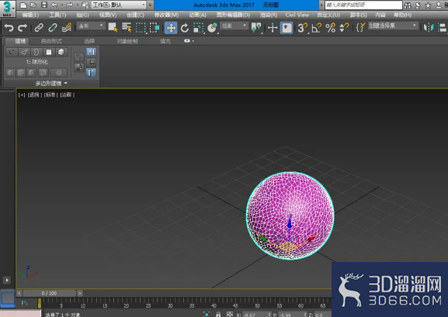448x317 pixels.
Task: Click the Save File icon
Action: [x=44, y=5]
